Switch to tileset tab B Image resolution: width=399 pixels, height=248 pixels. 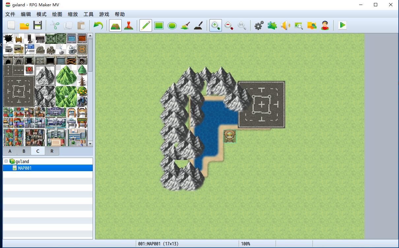(x=24, y=151)
